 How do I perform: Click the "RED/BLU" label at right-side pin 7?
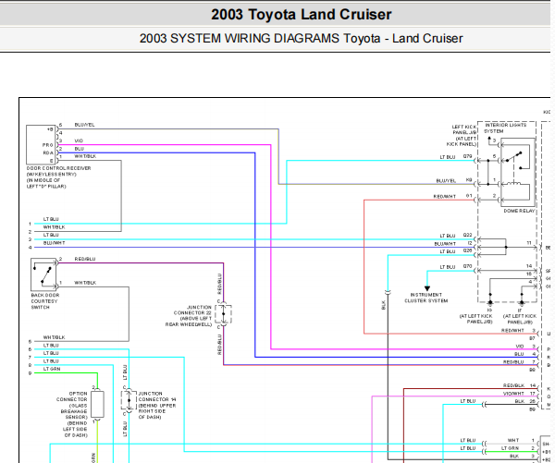(513, 362)
